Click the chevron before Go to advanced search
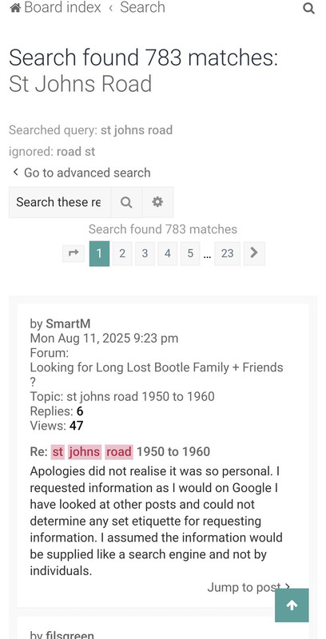The image size is (326, 639). (x=15, y=173)
